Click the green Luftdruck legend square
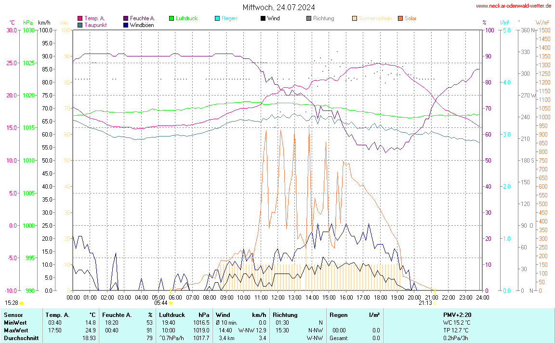 tap(172, 18)
